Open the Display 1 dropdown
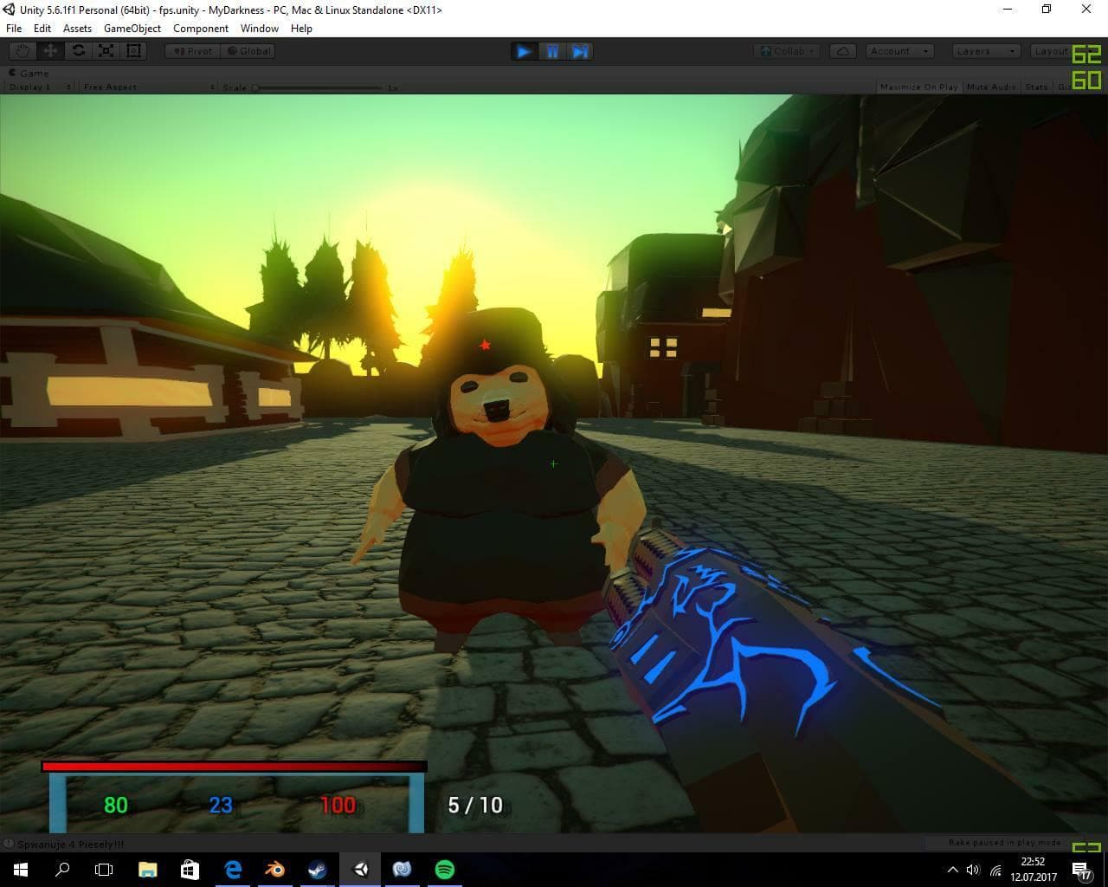Image resolution: width=1108 pixels, height=887 pixels. pyautogui.click(x=41, y=87)
